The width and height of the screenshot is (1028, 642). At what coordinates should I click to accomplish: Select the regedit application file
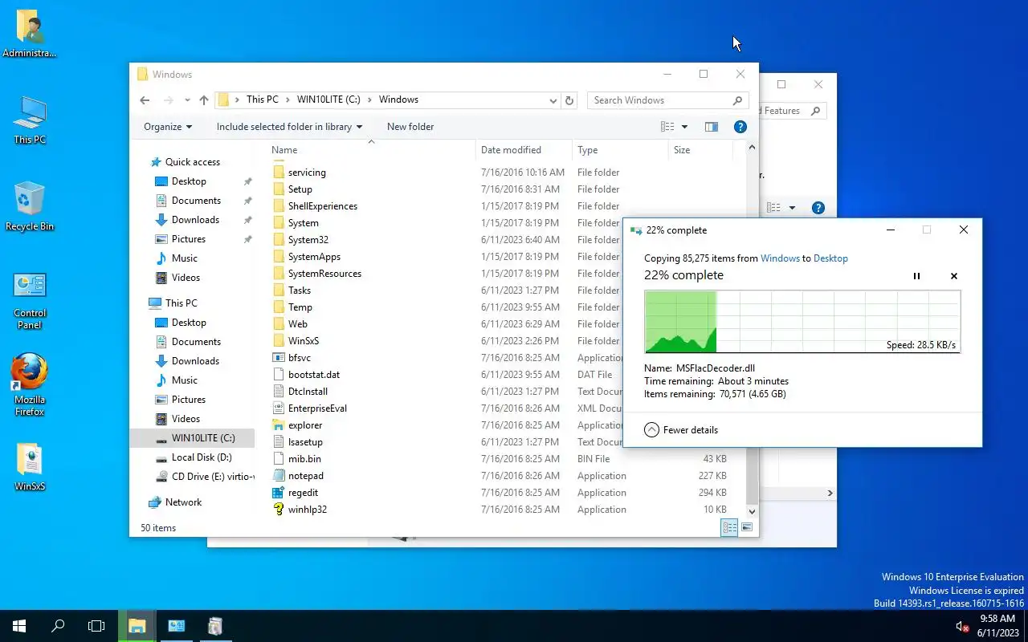[303, 493]
